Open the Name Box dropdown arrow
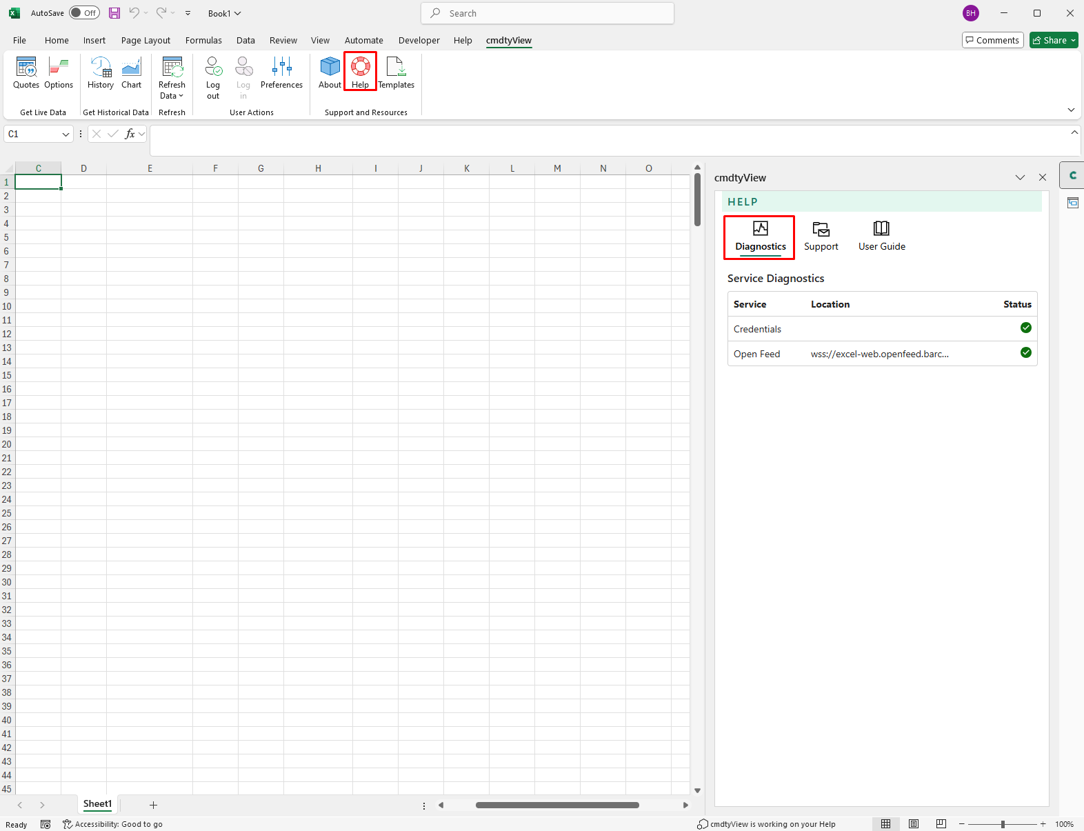This screenshot has width=1084, height=831. (x=66, y=134)
